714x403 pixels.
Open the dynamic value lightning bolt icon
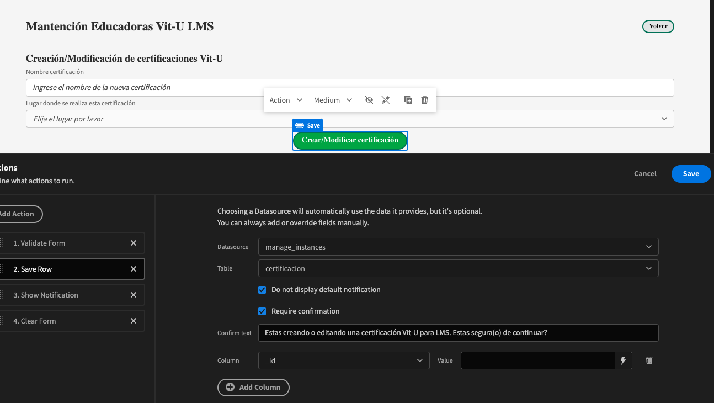tap(624, 360)
